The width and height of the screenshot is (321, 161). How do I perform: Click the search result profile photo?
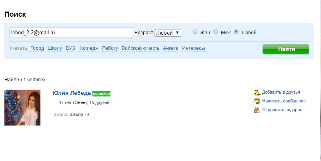(22, 108)
